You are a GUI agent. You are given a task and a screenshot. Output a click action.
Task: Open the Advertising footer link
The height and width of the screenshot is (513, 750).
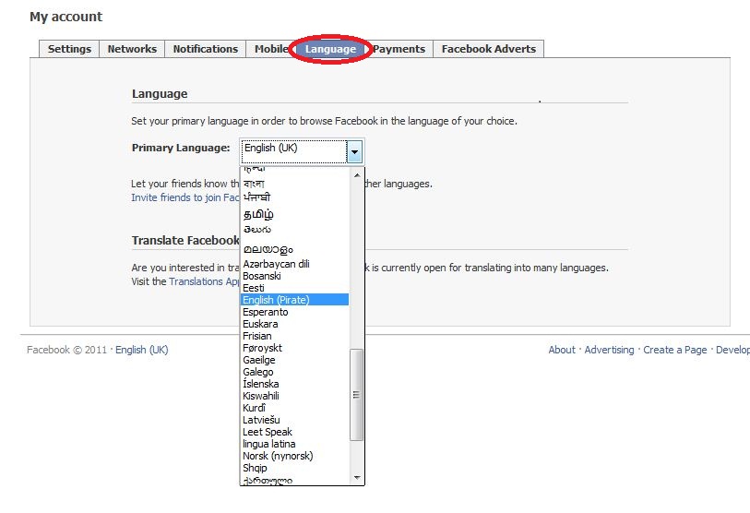click(609, 350)
